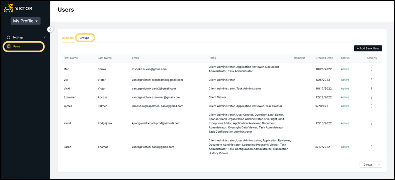Click the Add Bank User button

point(368,48)
